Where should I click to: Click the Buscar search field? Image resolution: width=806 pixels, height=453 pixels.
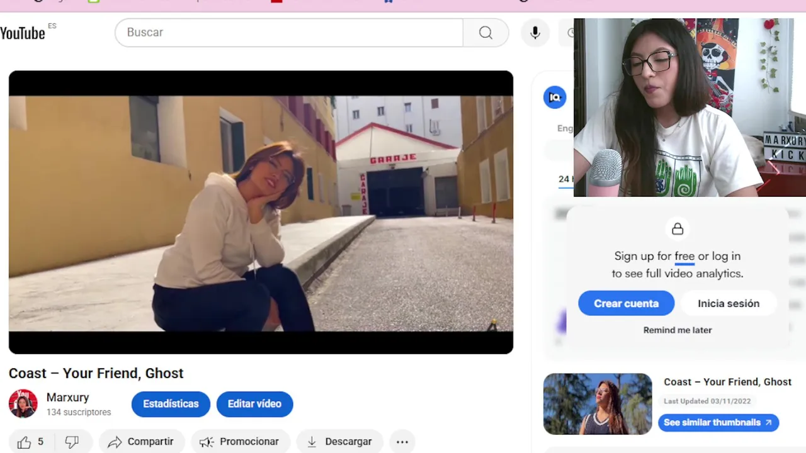click(289, 32)
